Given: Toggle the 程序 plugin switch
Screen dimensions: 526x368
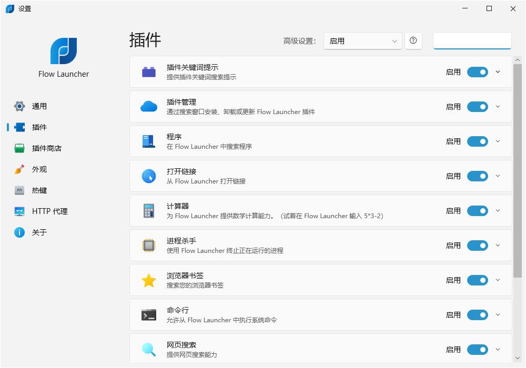Looking at the screenshot, I should click(x=478, y=141).
